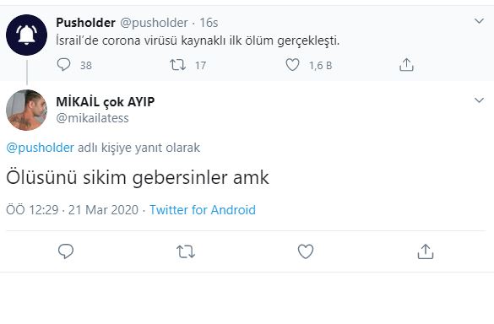Visit the @mikailatess handle
This screenshot has height=324, width=494.
(92, 118)
